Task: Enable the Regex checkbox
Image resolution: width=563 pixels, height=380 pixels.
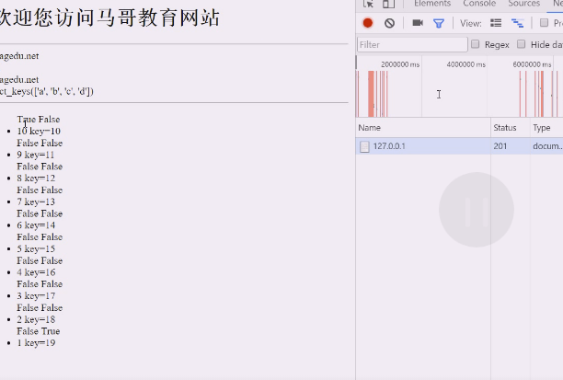Action: (x=475, y=44)
